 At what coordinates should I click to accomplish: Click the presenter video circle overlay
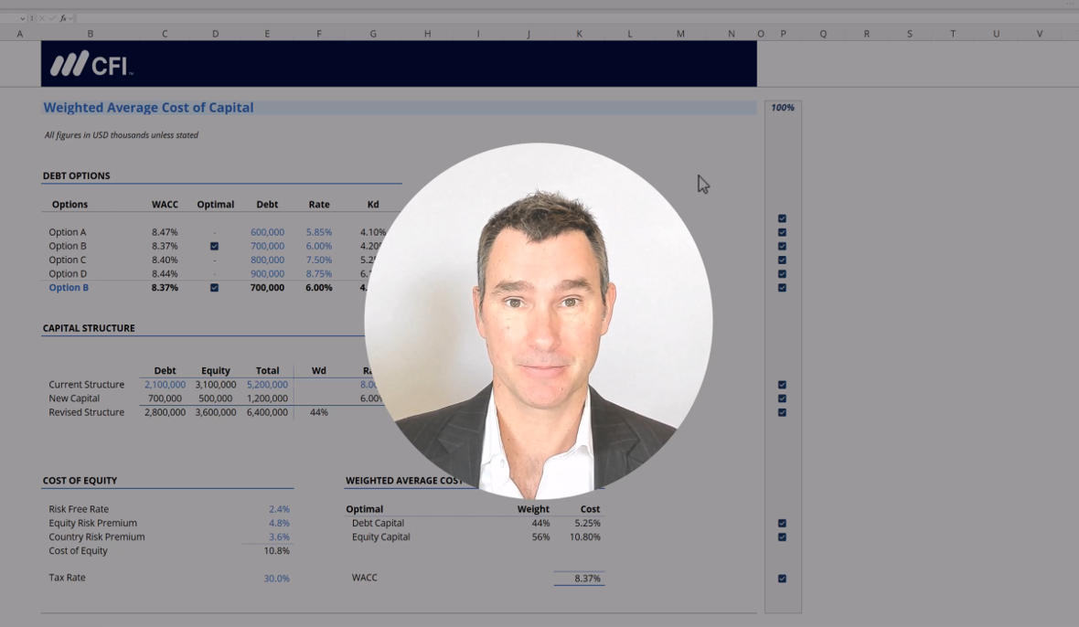tap(538, 320)
